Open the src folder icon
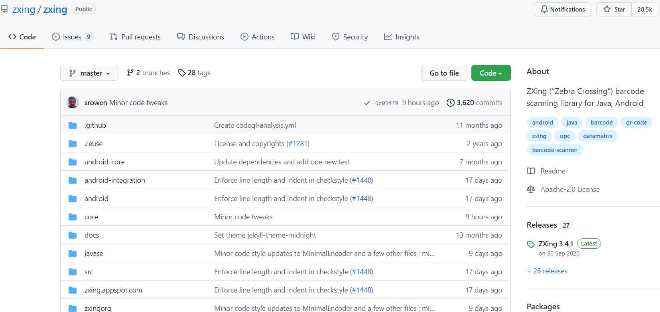Image resolution: width=660 pixels, height=312 pixels. (x=73, y=272)
